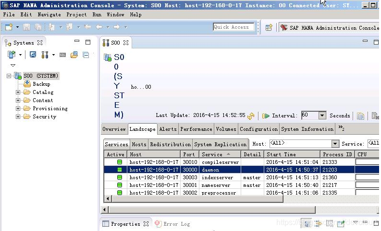
Task: Open the Service filter combo box
Action: 373,143
